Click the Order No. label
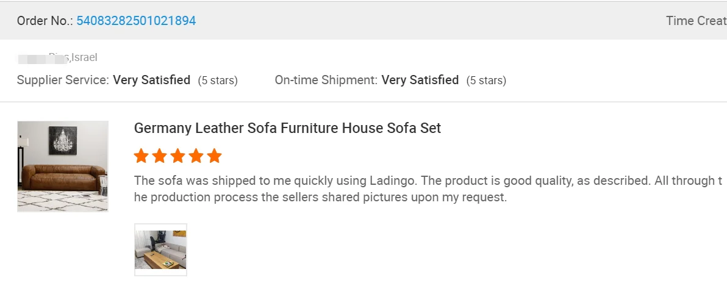Screen dimensions: 727x294 pyautogui.click(x=45, y=21)
